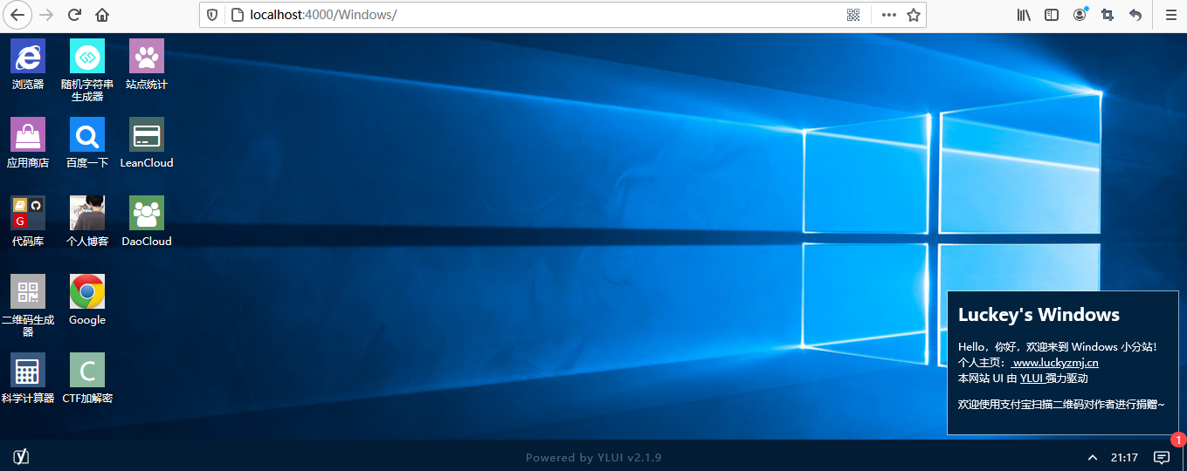The height and width of the screenshot is (471, 1187).
Task: Click the tracking protection shield icon
Action: 213,15
